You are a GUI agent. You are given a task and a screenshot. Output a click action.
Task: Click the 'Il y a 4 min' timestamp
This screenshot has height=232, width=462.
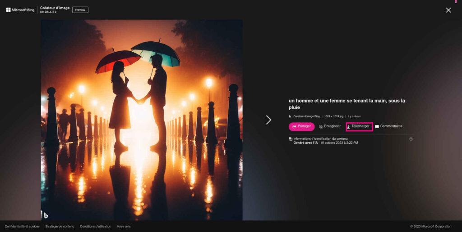point(354,116)
